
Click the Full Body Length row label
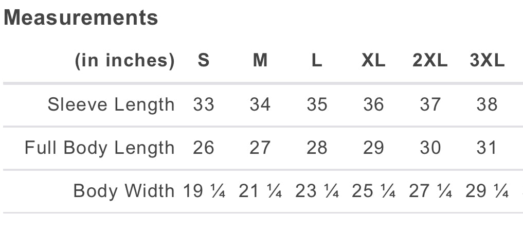point(100,148)
